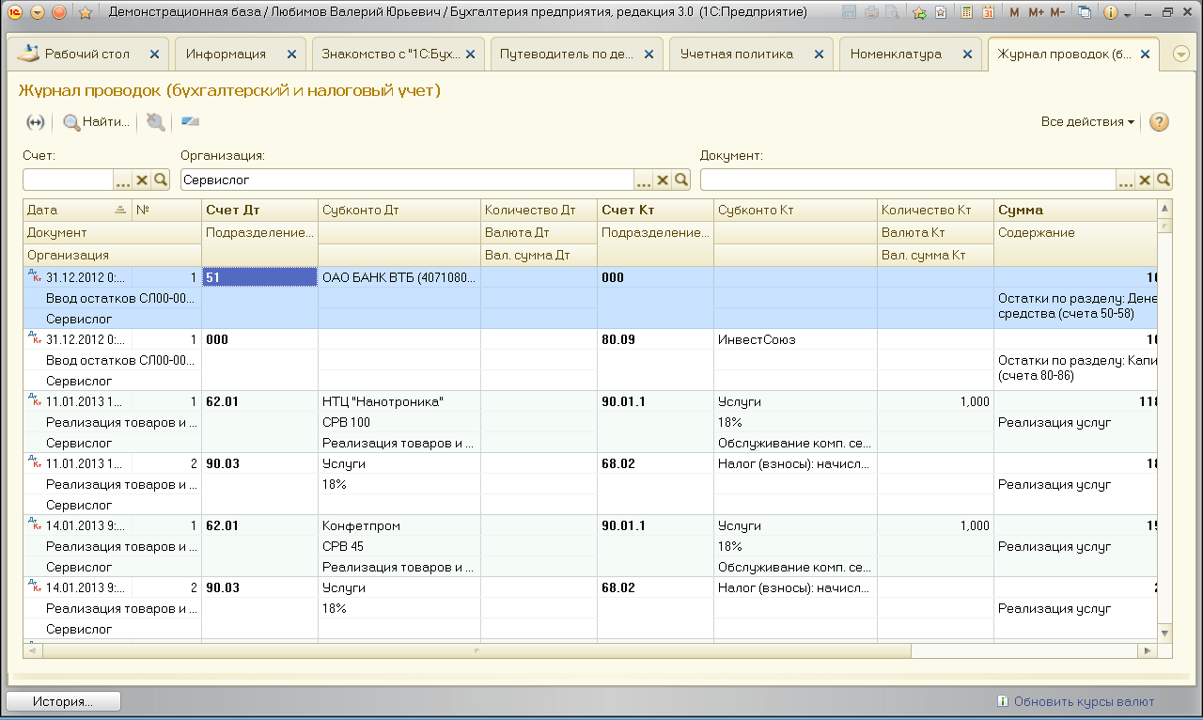Click the set period interval icon
The width and height of the screenshot is (1203, 720).
click(35, 122)
